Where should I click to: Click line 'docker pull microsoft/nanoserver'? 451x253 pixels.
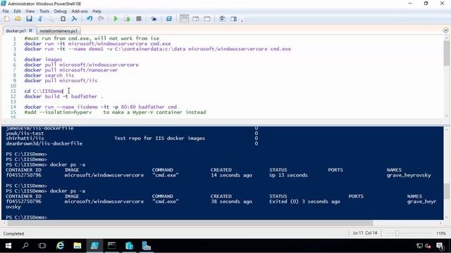[x=71, y=70]
